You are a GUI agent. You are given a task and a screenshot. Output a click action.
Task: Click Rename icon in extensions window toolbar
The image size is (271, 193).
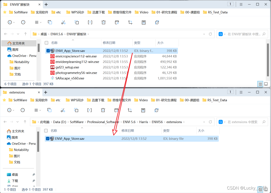(x=90, y=110)
